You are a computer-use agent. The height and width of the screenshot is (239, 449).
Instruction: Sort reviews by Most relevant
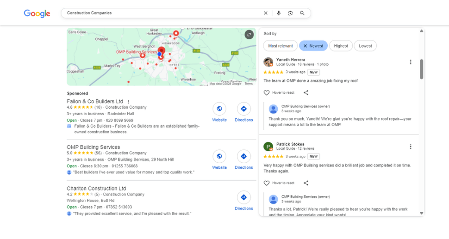point(281,46)
